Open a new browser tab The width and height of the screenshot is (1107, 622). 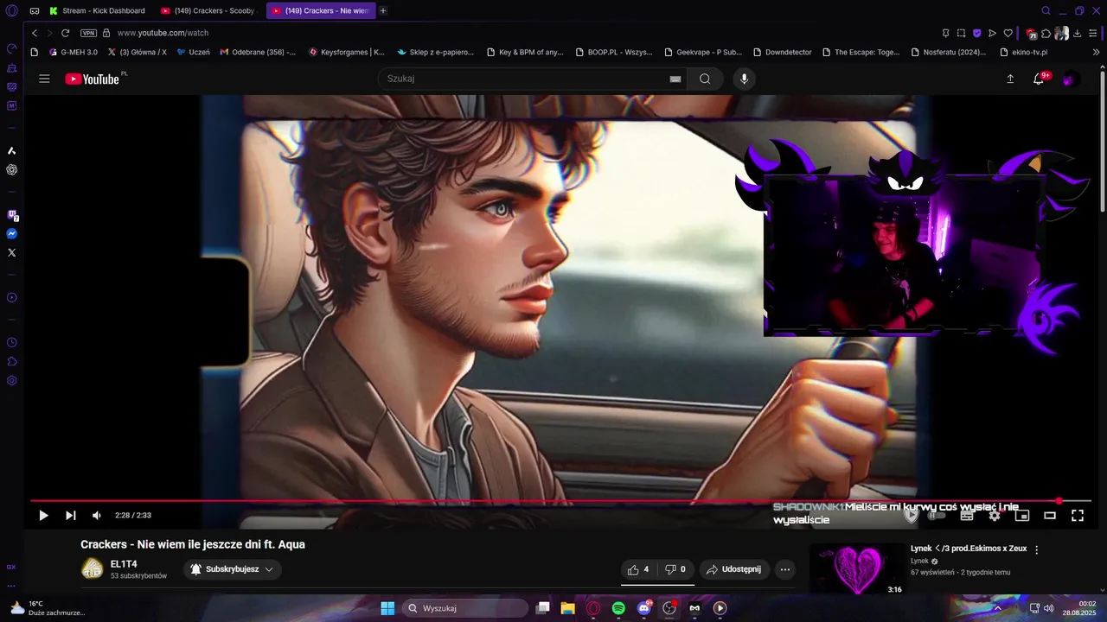[383, 10]
